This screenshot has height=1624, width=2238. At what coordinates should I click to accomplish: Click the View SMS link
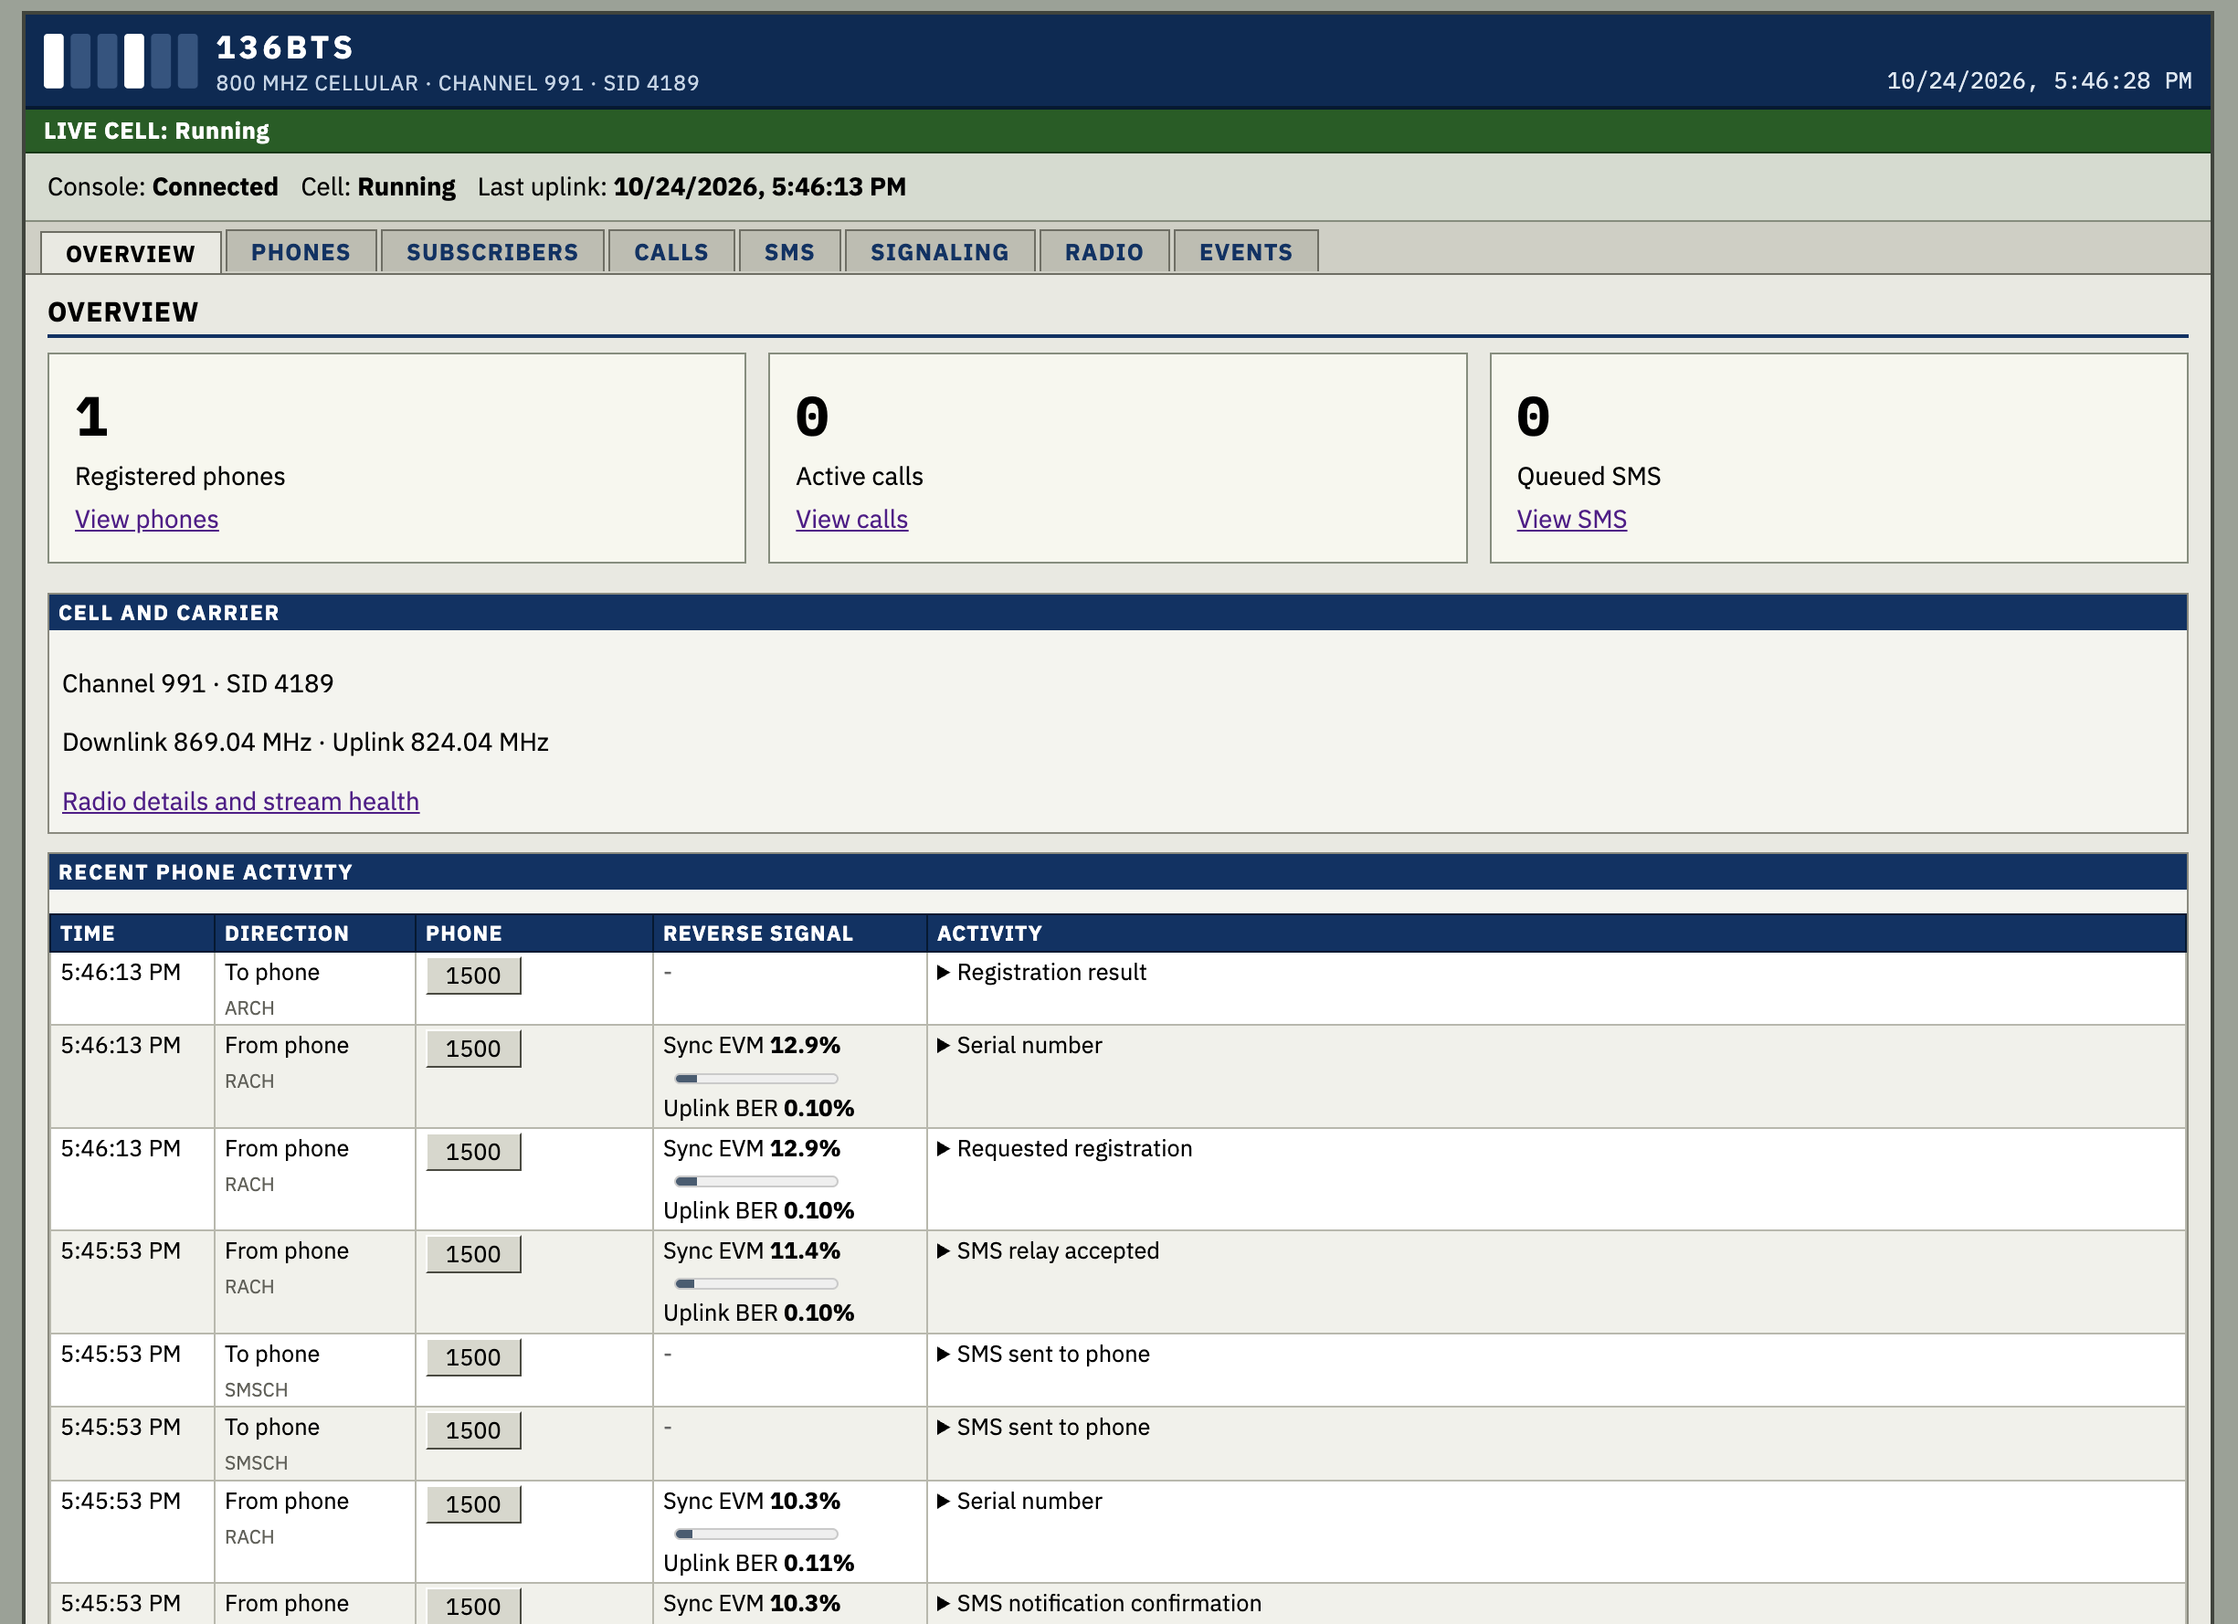pos(1571,519)
